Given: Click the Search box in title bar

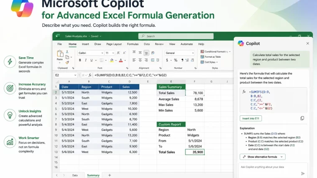Looking at the screenshot, I should tap(176, 36).
